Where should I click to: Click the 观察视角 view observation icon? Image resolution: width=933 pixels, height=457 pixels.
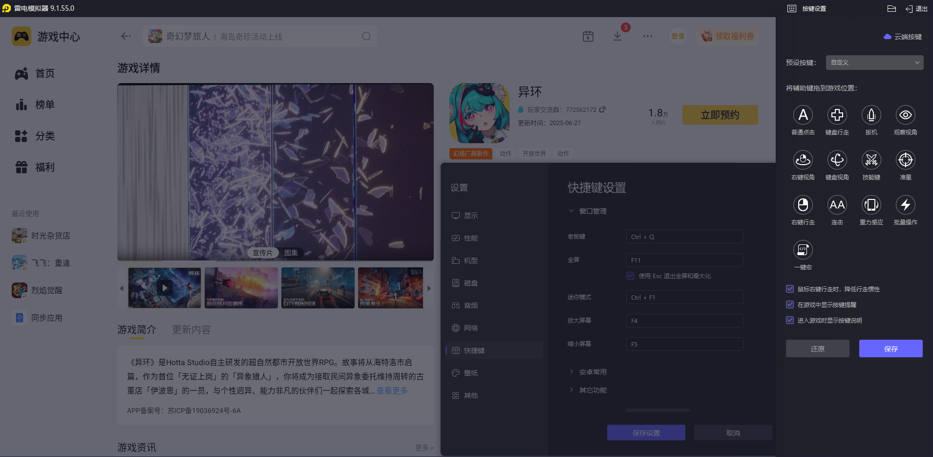coord(905,115)
